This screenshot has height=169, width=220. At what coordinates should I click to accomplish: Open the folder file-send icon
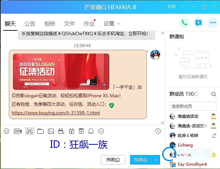pyautogui.click(x=41, y=131)
